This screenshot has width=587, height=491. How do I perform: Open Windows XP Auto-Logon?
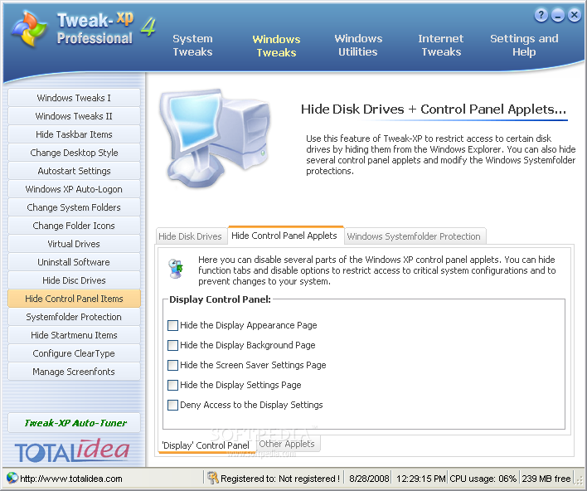pyautogui.click(x=74, y=189)
